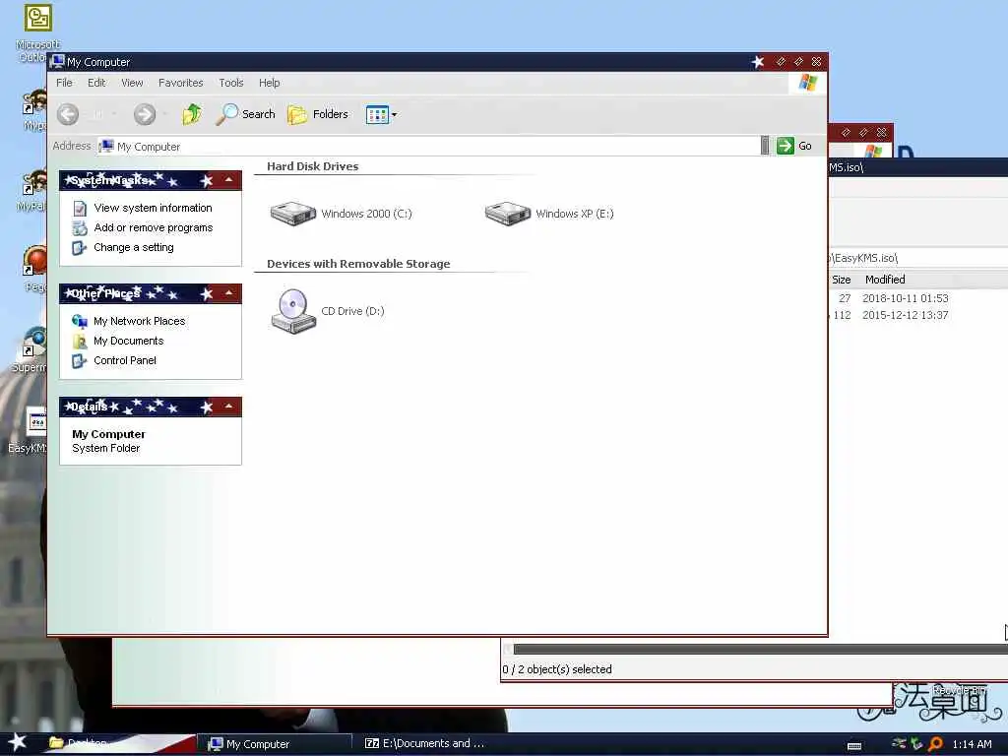The width and height of the screenshot is (1008, 756).
Task: Select the 2018-10-11 01:53 row in 7-Zip
Action: tap(918, 298)
